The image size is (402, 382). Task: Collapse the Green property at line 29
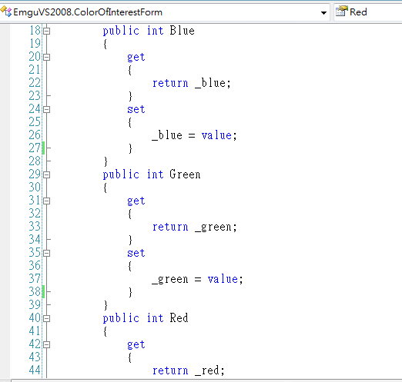tap(46, 175)
